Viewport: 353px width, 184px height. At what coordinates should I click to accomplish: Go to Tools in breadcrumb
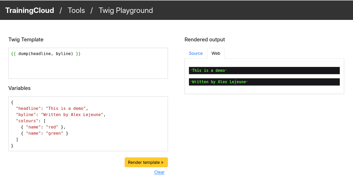76,10
